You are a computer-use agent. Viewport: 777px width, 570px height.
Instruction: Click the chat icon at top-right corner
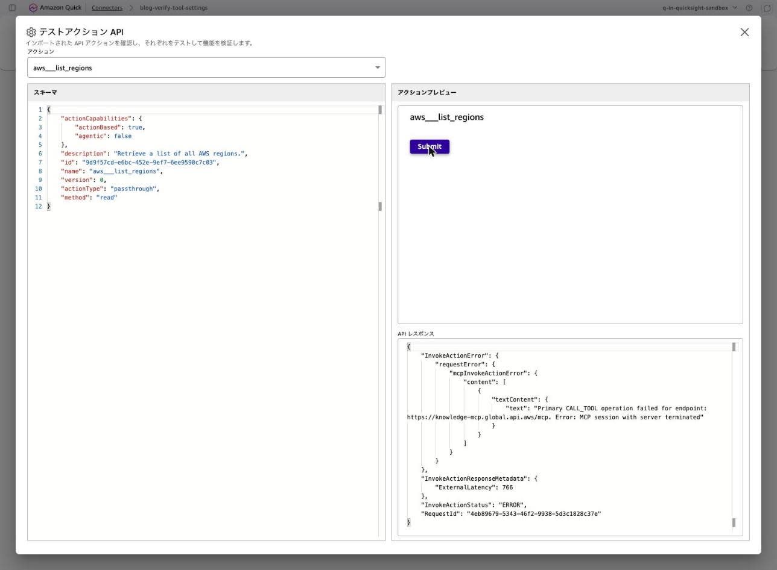point(767,8)
